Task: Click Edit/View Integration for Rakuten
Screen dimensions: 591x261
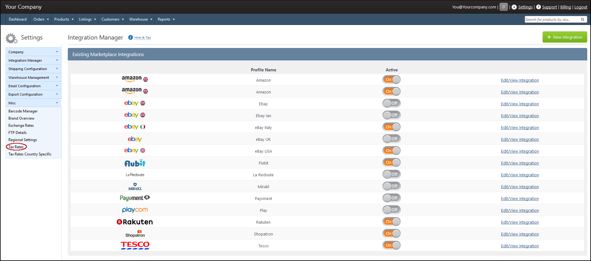Action: coord(520,222)
